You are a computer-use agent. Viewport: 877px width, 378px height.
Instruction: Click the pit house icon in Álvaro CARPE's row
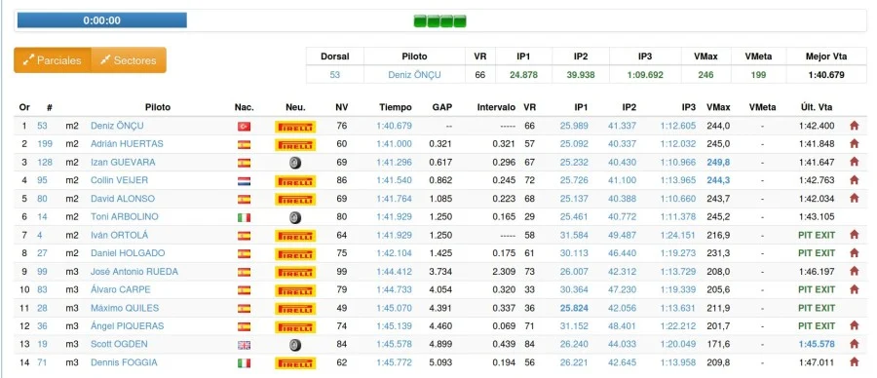tap(854, 289)
